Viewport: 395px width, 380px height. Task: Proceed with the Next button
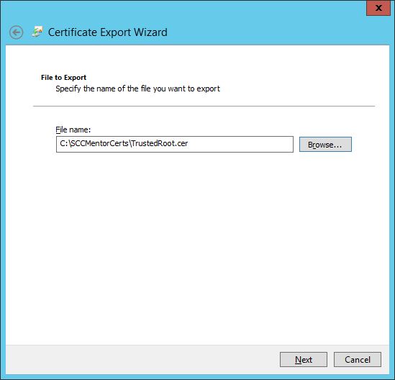point(304,359)
